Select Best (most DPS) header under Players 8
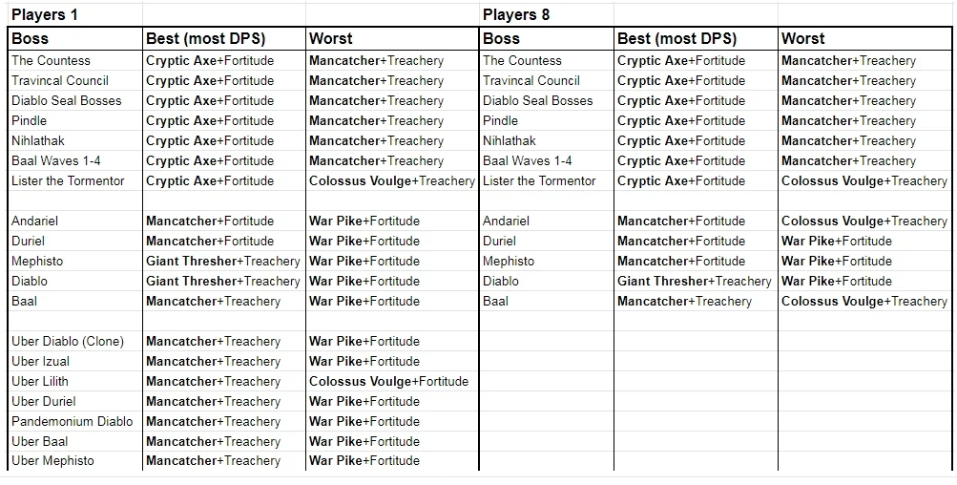 (676, 39)
